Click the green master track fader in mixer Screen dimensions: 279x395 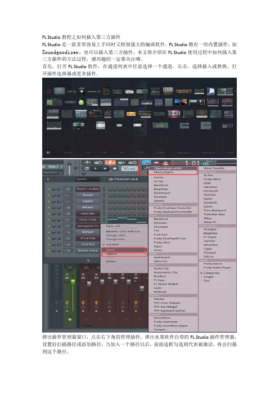73,281
